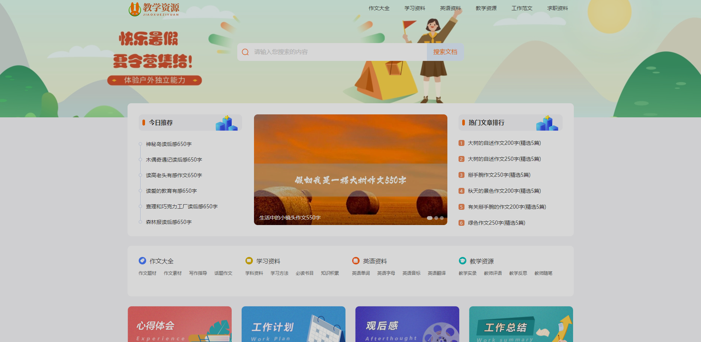Click inside the search input field
This screenshot has height=342, width=701.
tap(335, 52)
